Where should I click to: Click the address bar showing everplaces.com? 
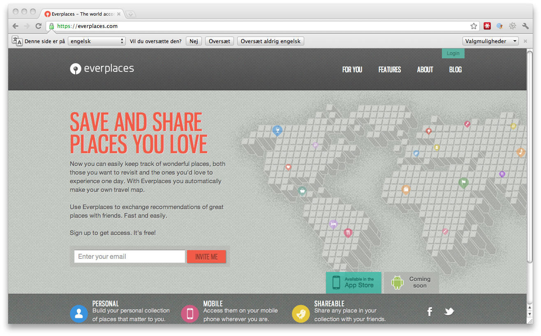[x=262, y=26]
